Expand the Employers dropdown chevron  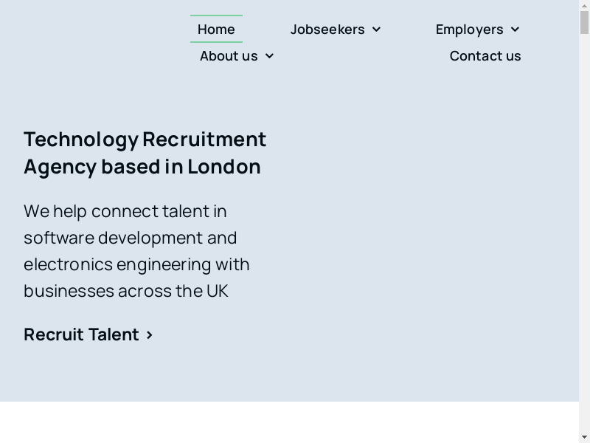[515, 30]
